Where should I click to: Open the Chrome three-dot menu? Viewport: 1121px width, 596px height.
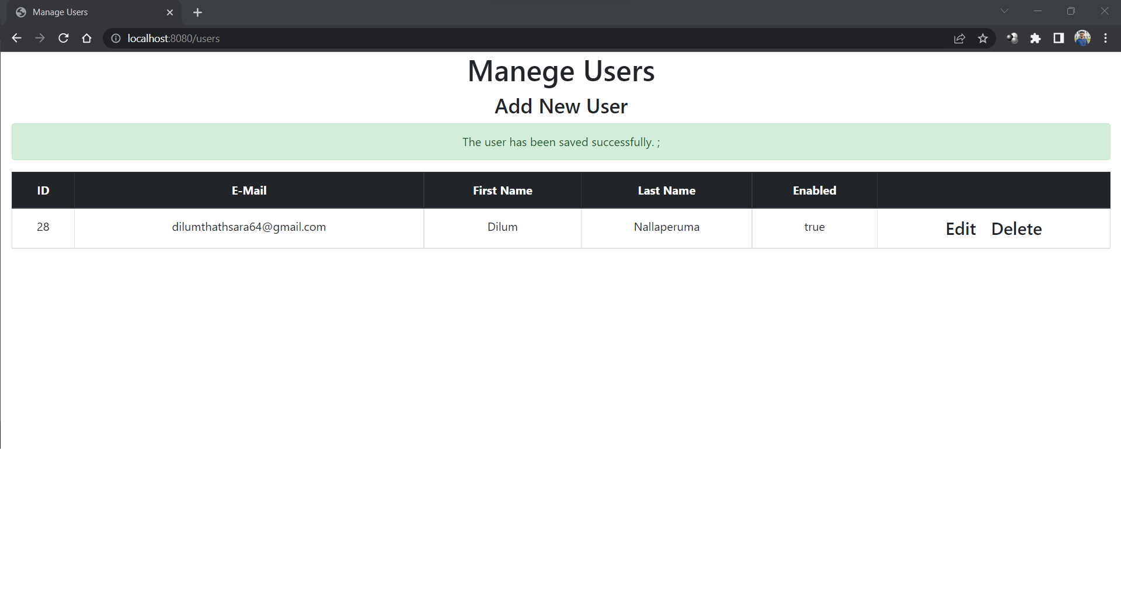[1105, 38]
